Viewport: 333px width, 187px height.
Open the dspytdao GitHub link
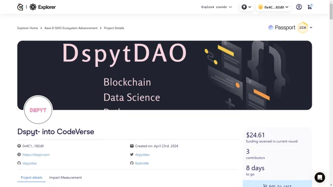pos(29,163)
